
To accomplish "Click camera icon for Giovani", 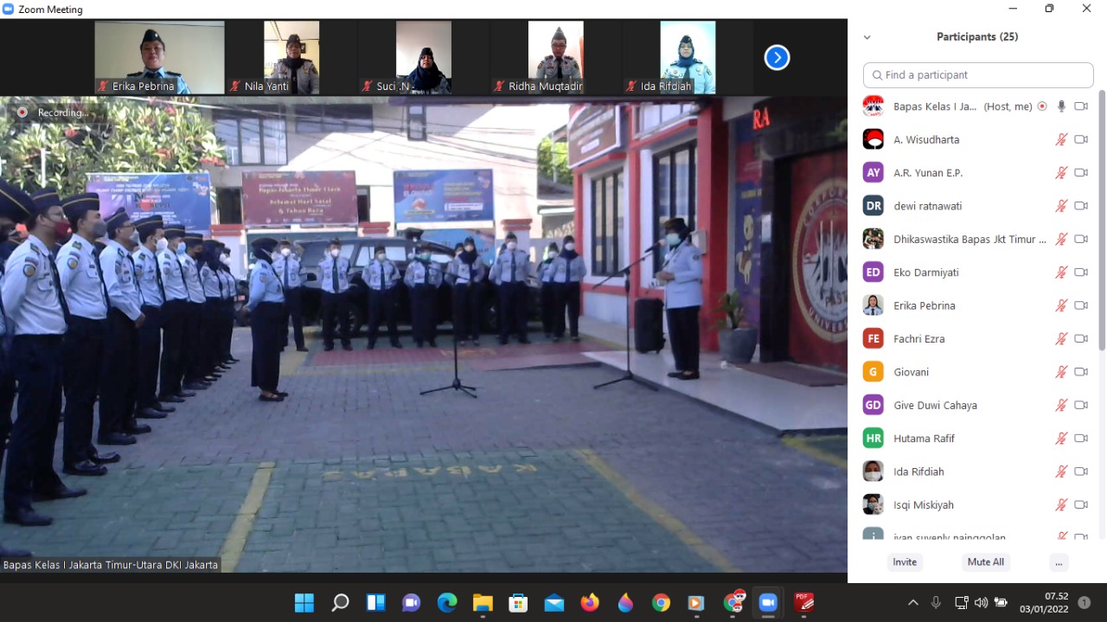I will (x=1081, y=372).
